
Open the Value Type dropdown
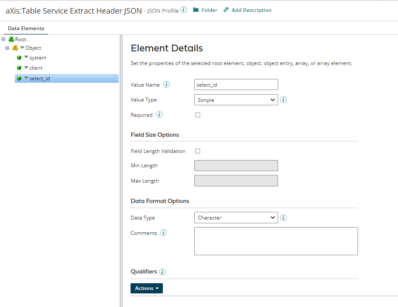tap(236, 99)
